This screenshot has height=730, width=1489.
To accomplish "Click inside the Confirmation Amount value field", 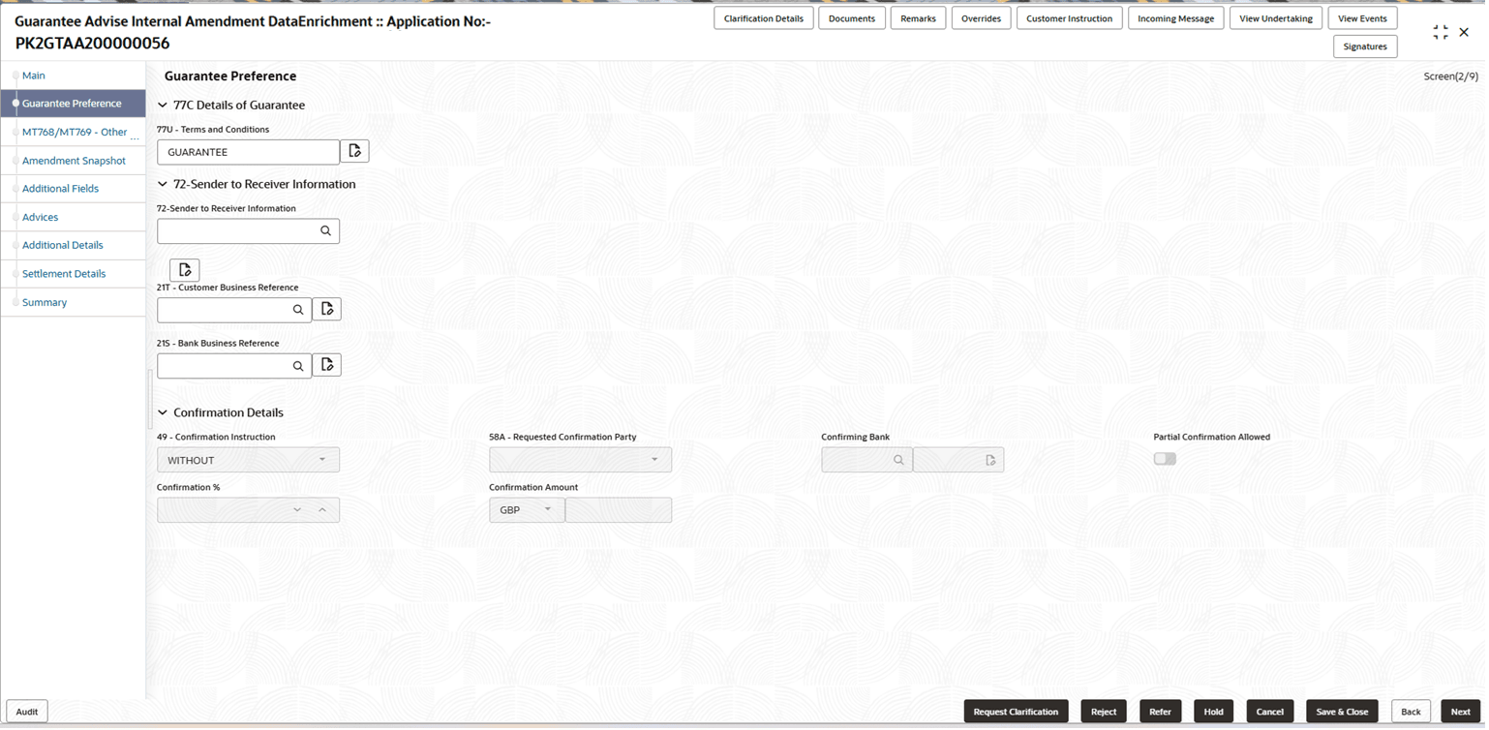I will click(618, 509).
